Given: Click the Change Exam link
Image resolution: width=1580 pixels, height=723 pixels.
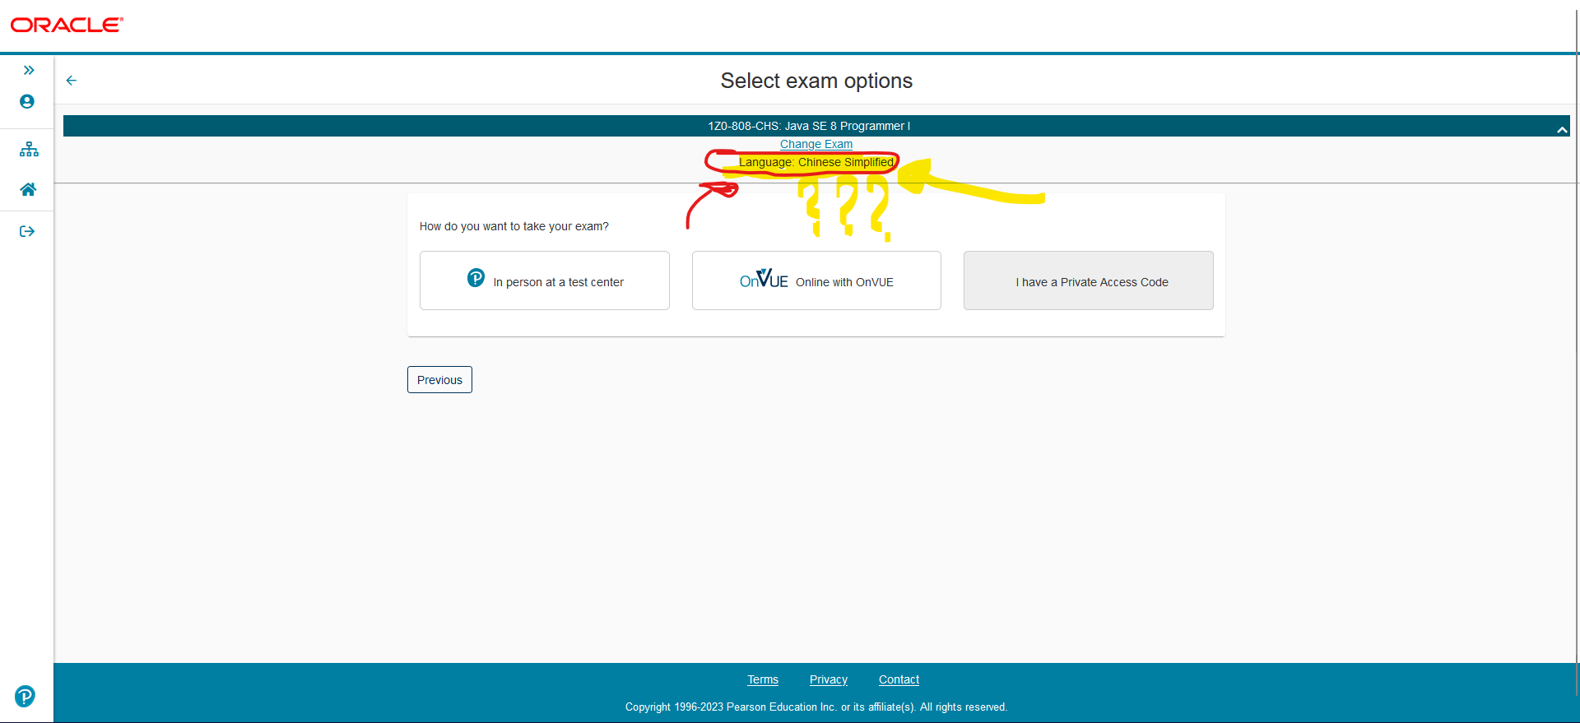Looking at the screenshot, I should (x=816, y=144).
